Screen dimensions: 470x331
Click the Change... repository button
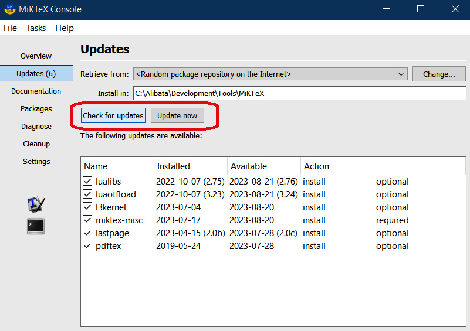pyautogui.click(x=439, y=74)
